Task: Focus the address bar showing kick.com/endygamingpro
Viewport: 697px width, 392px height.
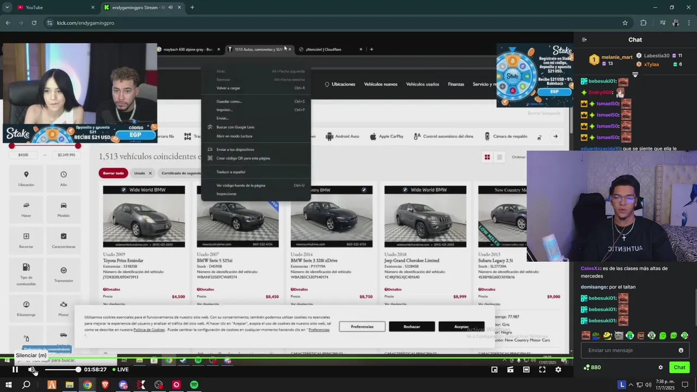Action: (x=327, y=23)
